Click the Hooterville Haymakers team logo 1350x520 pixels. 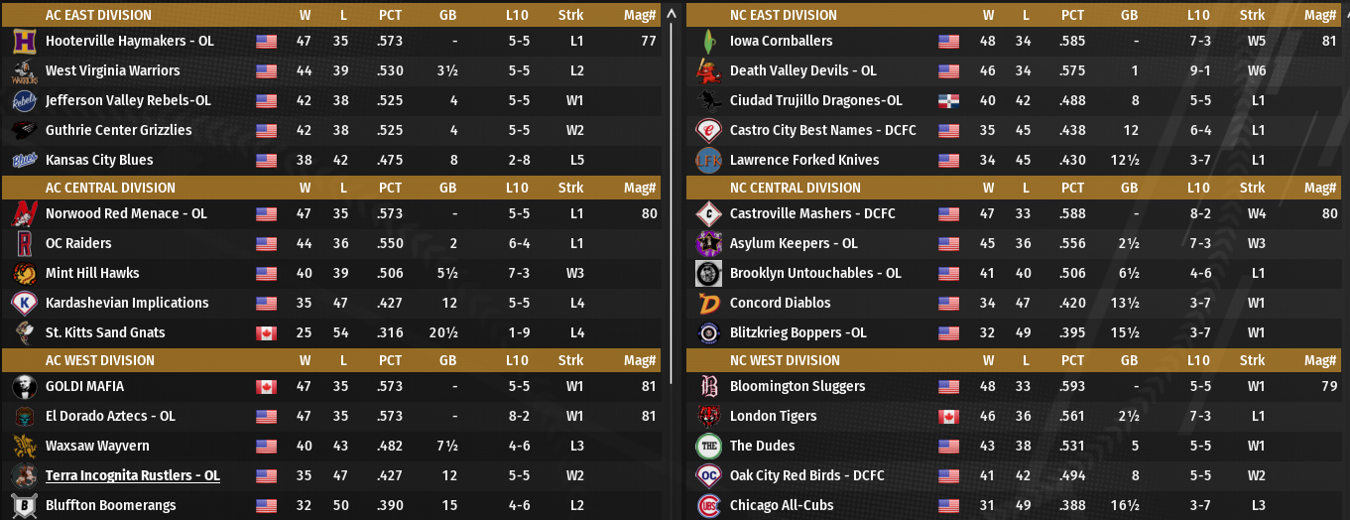click(25, 42)
